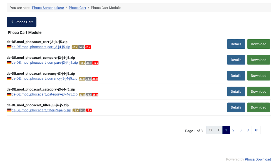Open the Phoca Cart breadcrumb link

[x=77, y=8]
